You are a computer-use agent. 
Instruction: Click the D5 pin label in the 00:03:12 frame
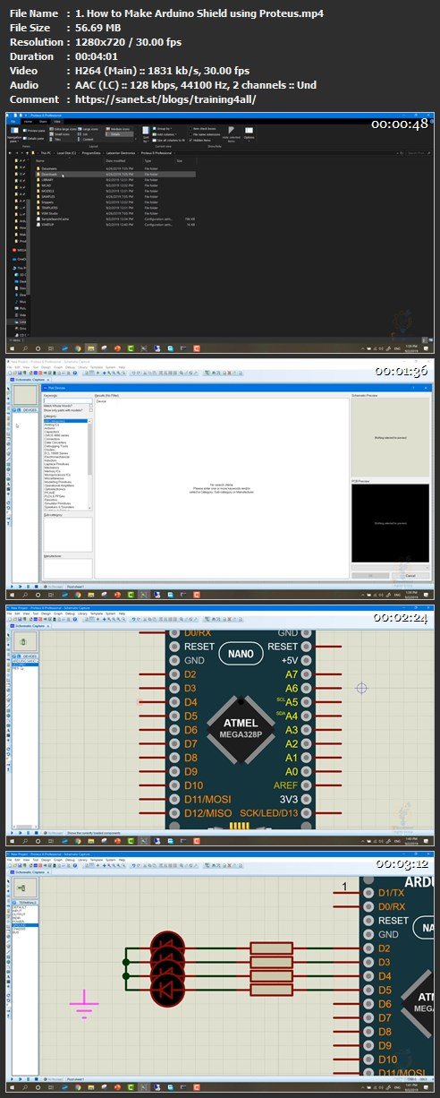pos(385,990)
